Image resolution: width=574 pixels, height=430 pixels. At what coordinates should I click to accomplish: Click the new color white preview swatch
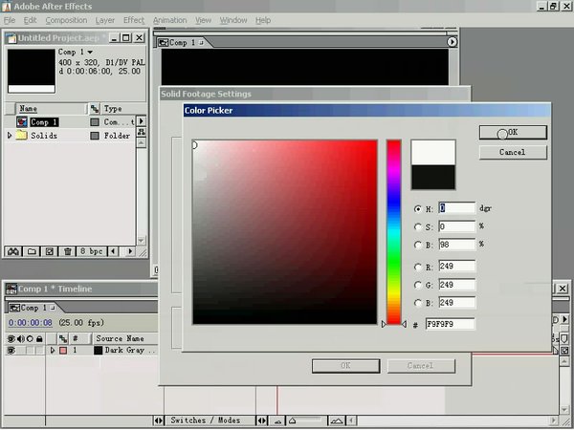point(433,153)
